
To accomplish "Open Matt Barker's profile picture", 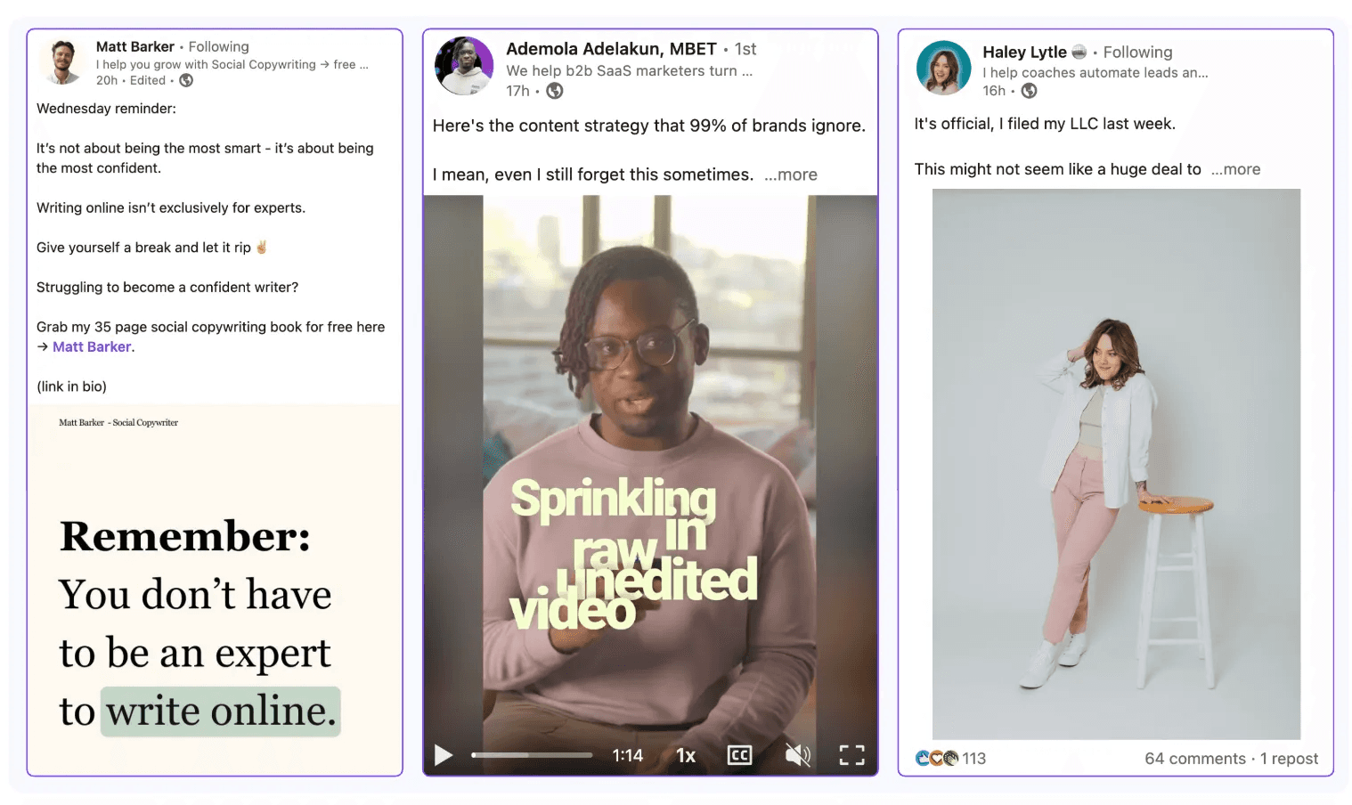I will [62, 62].
